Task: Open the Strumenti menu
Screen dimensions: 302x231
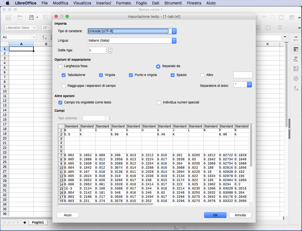Action: coord(173,3)
